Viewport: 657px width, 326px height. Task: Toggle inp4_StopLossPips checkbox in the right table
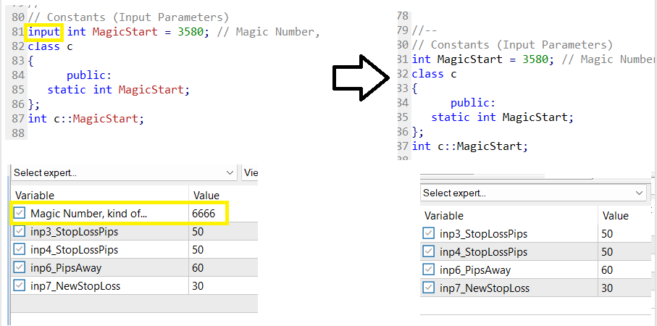[x=429, y=251]
